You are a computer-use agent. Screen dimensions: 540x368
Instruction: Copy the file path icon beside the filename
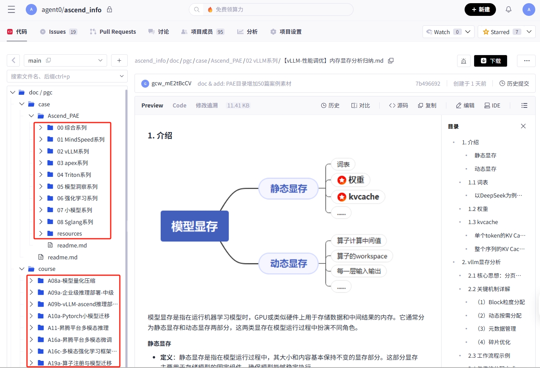pos(391,61)
